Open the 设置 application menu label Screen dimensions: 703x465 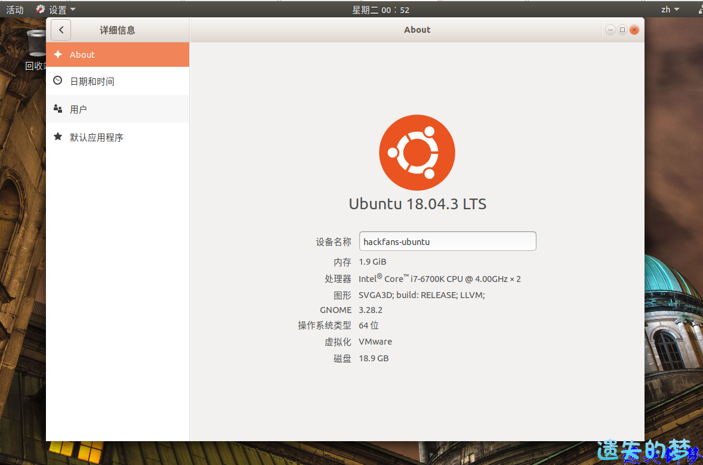pos(58,10)
